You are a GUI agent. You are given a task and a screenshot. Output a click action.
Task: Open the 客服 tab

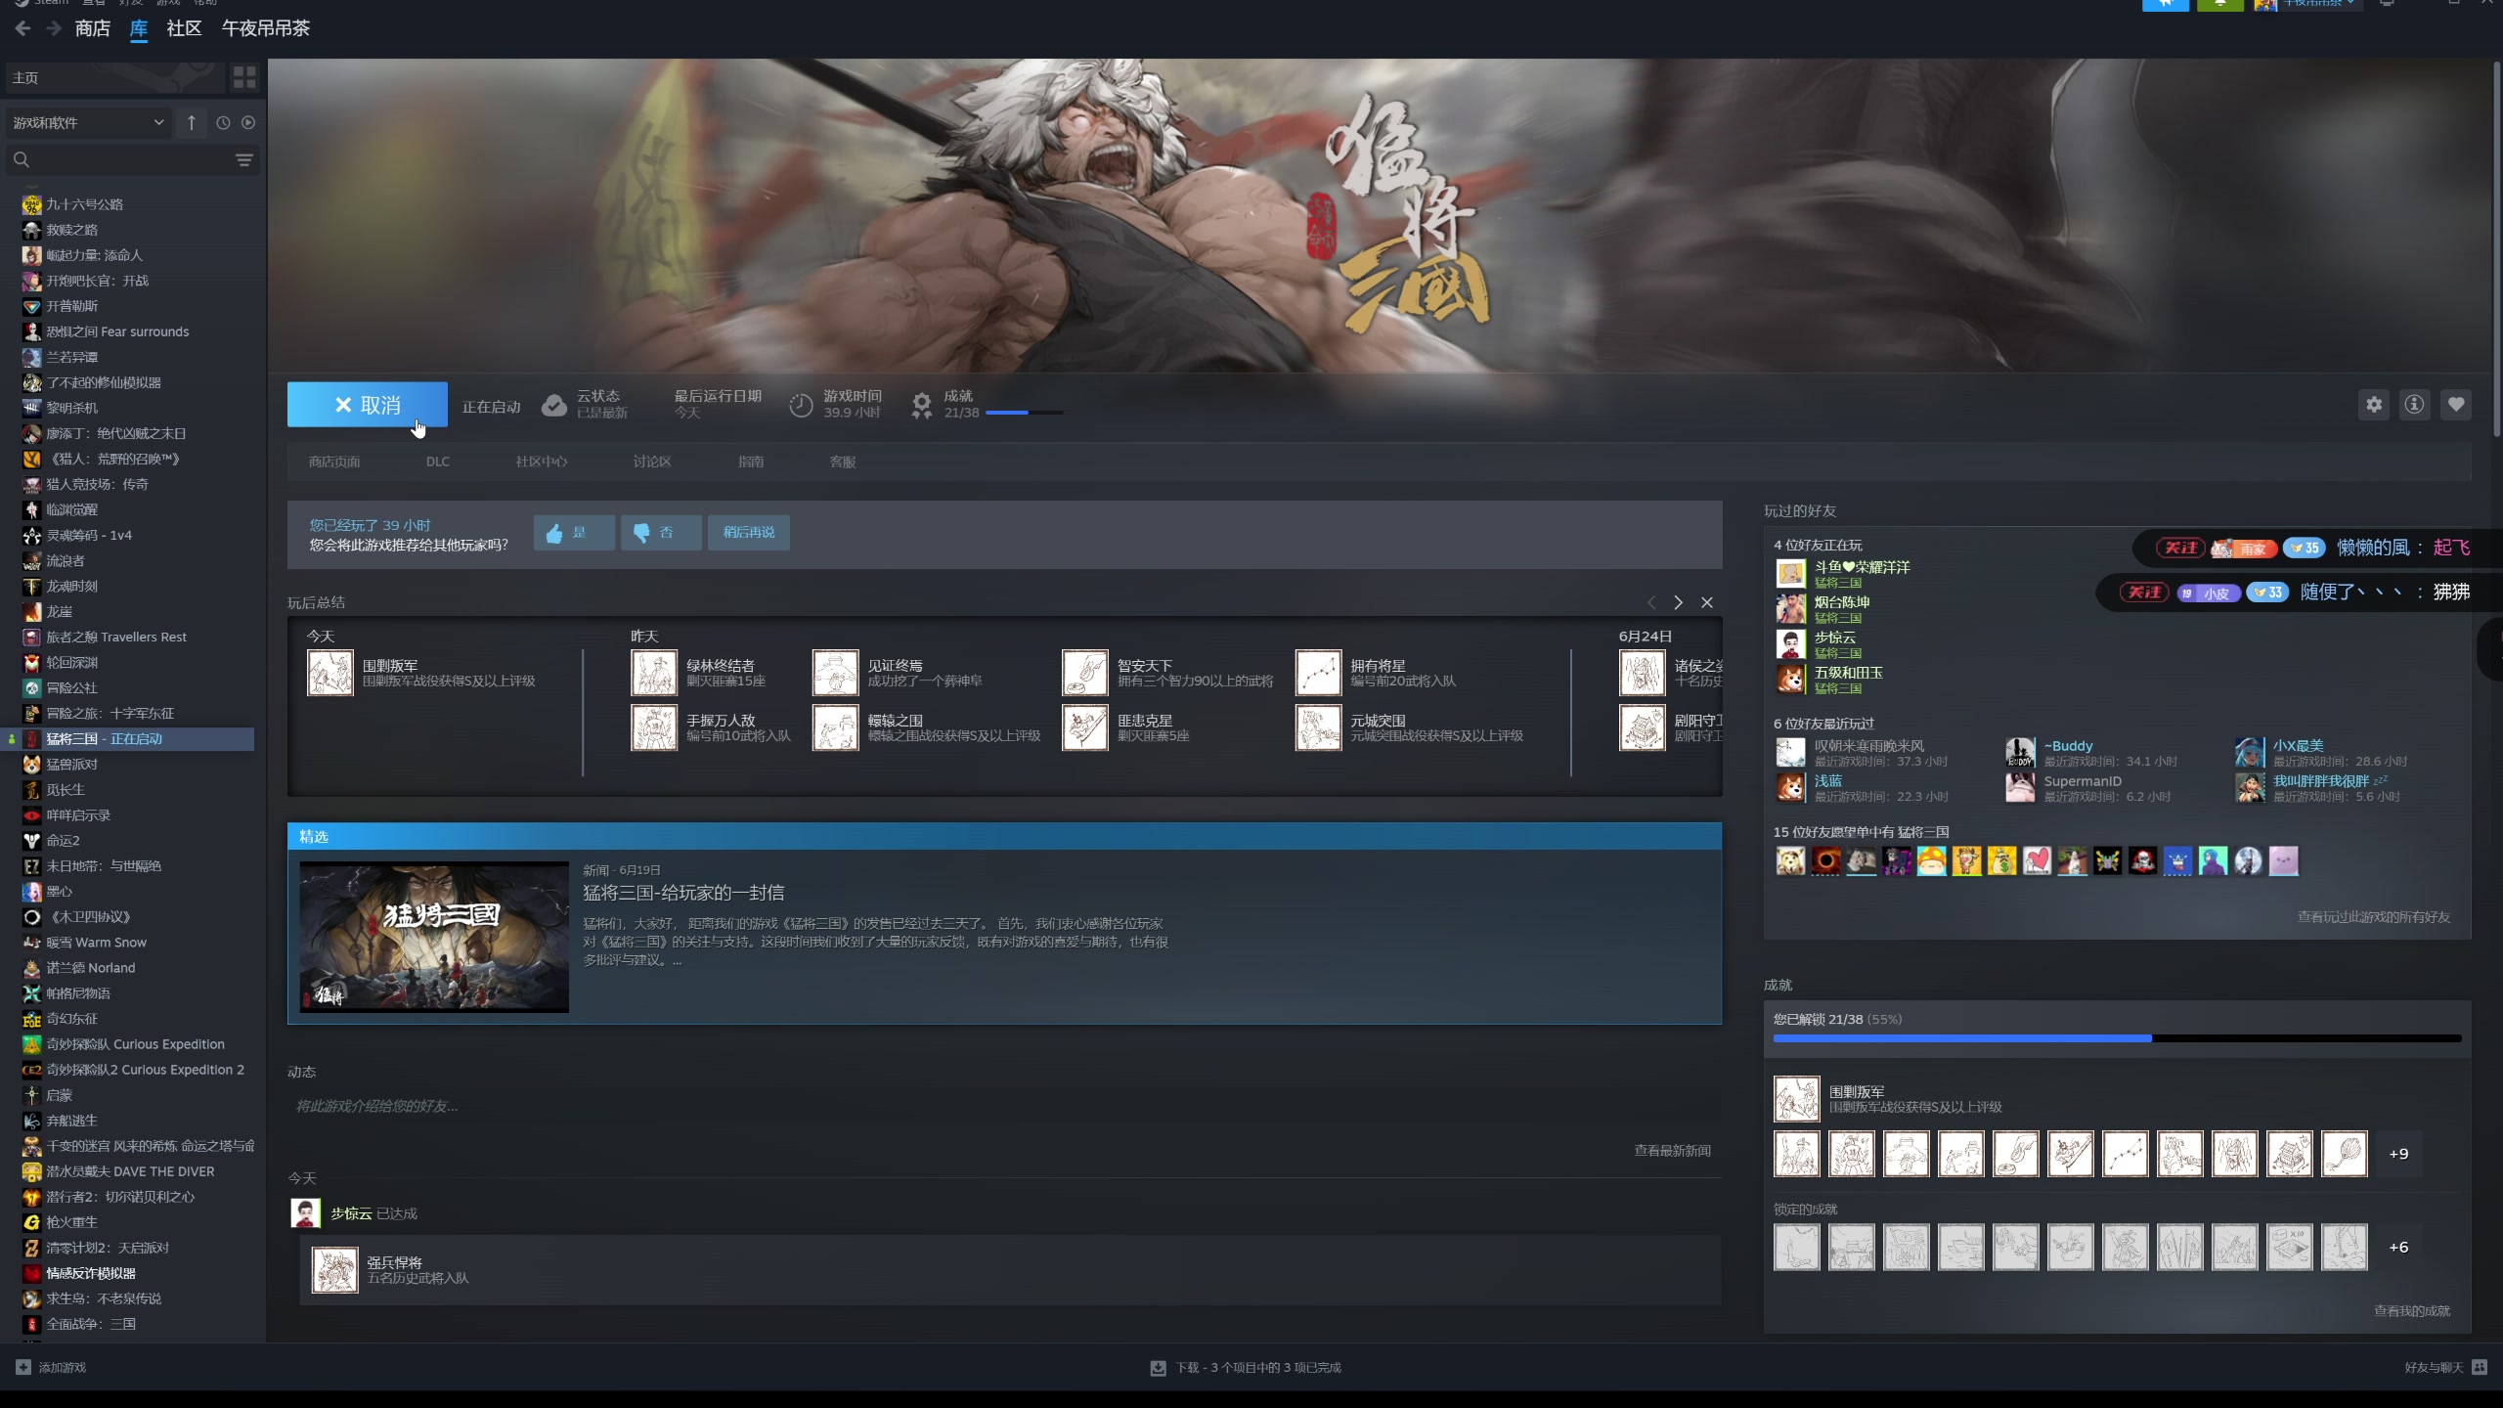point(843,462)
